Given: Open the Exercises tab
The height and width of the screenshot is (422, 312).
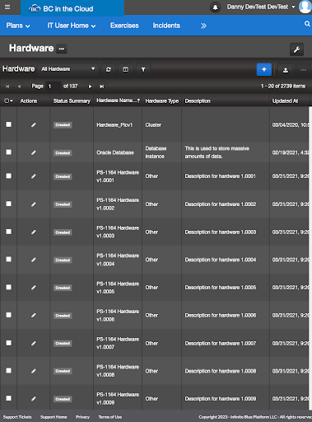Looking at the screenshot, I should pyautogui.click(x=124, y=26).
